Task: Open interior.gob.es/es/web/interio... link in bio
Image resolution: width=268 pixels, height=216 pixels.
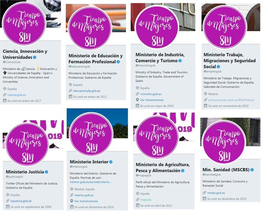Action: tap(90, 182)
